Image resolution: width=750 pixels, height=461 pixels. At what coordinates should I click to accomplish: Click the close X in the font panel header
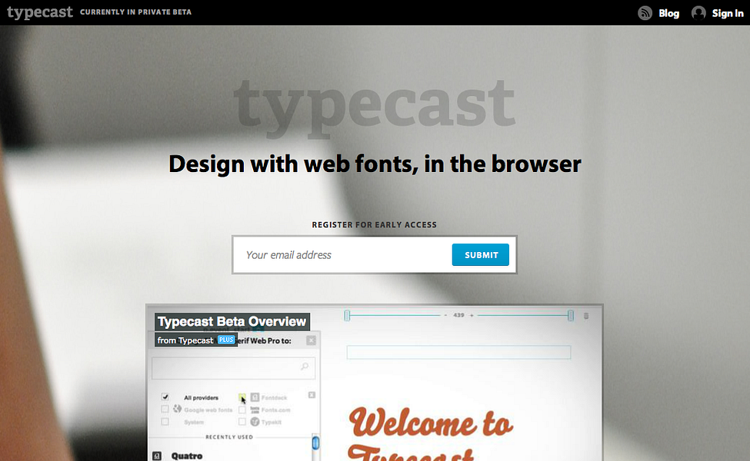point(312,340)
